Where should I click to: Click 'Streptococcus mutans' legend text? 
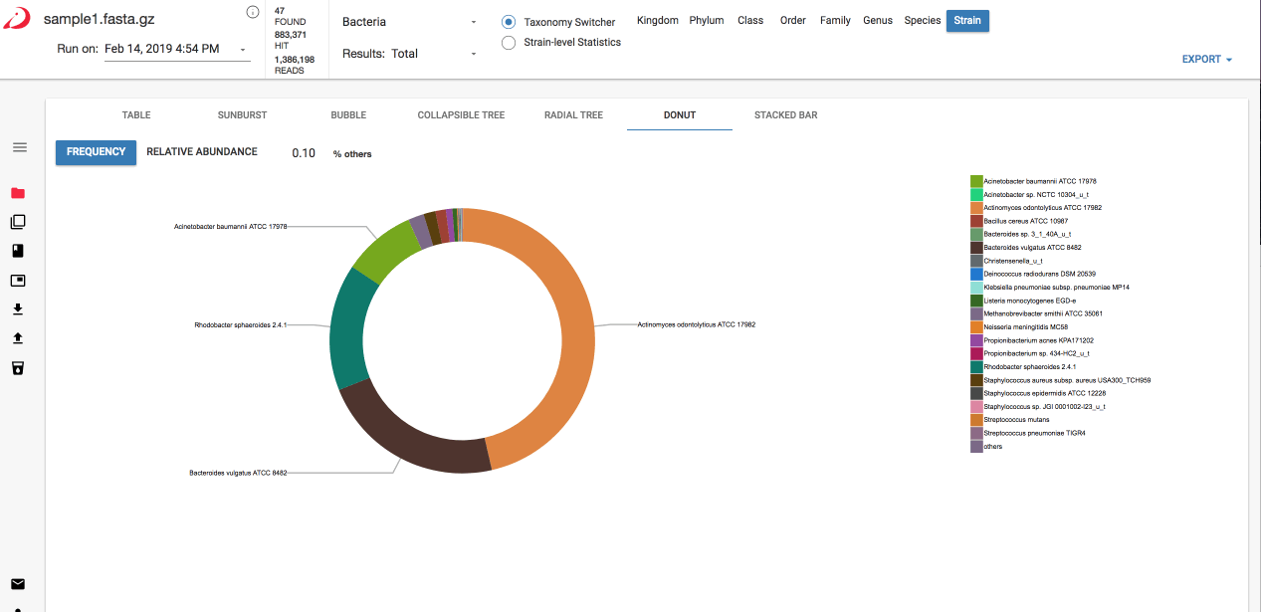coord(1014,420)
